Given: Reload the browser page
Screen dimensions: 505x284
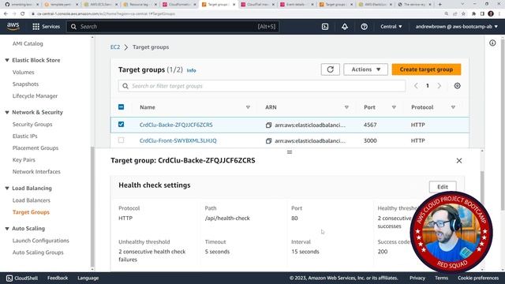Looking at the screenshot, I should click(x=23, y=14).
